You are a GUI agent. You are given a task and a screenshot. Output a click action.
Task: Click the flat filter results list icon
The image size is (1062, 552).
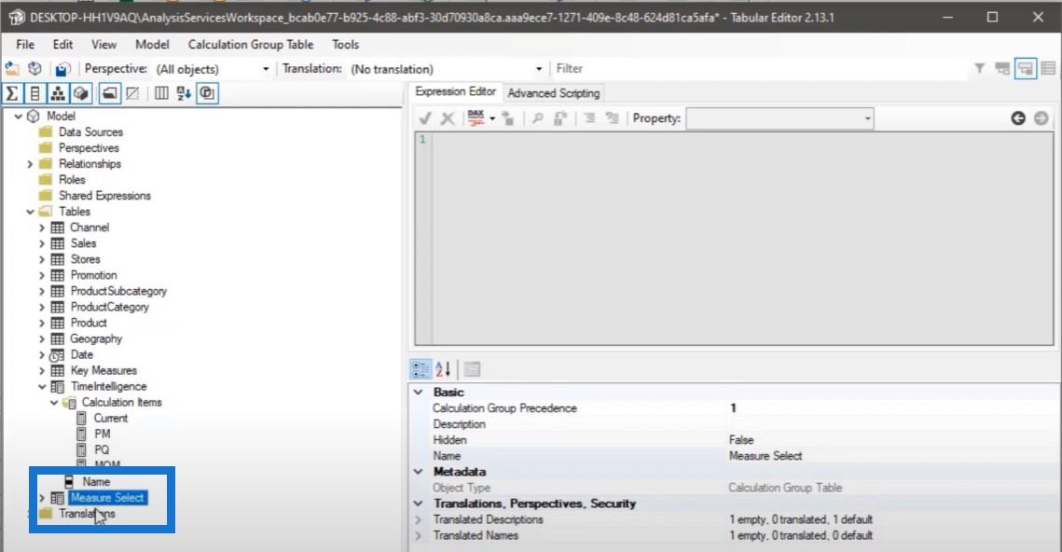tap(1048, 68)
